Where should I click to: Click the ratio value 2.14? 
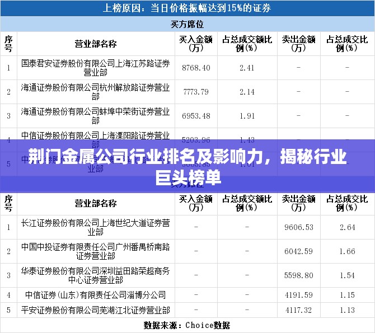[x=247, y=92]
